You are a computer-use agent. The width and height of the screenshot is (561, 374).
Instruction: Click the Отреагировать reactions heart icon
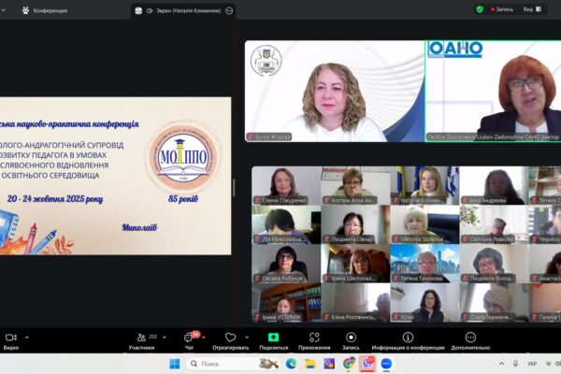coord(230,338)
